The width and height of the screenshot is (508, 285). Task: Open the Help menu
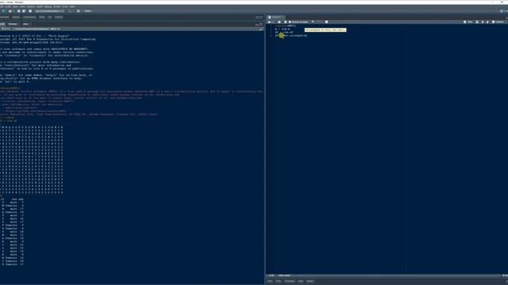point(72,7)
